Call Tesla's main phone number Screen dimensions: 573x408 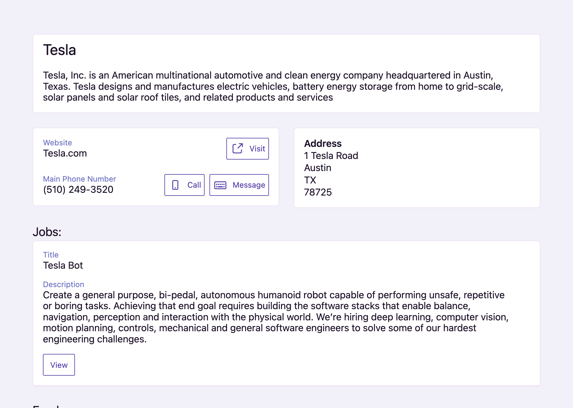(x=184, y=185)
